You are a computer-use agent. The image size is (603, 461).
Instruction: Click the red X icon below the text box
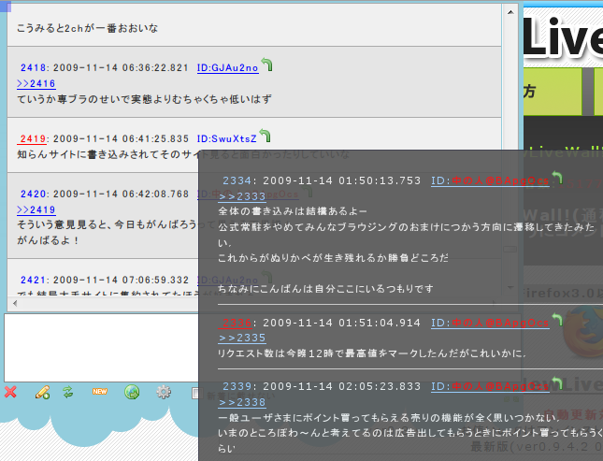click(x=10, y=392)
